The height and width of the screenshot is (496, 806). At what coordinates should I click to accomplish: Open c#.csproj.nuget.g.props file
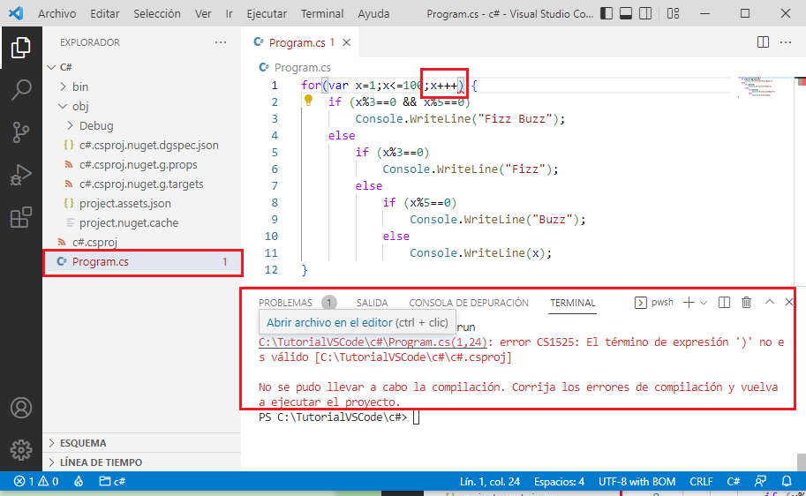[141, 164]
